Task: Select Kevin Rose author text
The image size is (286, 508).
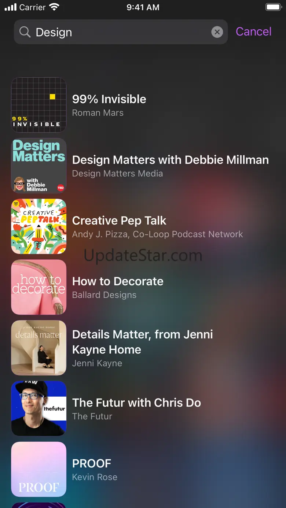Action: [x=95, y=477]
